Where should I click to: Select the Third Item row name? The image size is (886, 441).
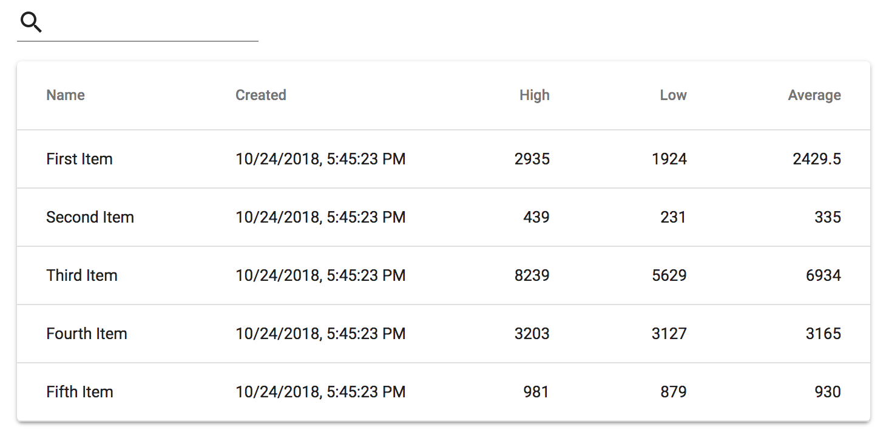(x=82, y=275)
